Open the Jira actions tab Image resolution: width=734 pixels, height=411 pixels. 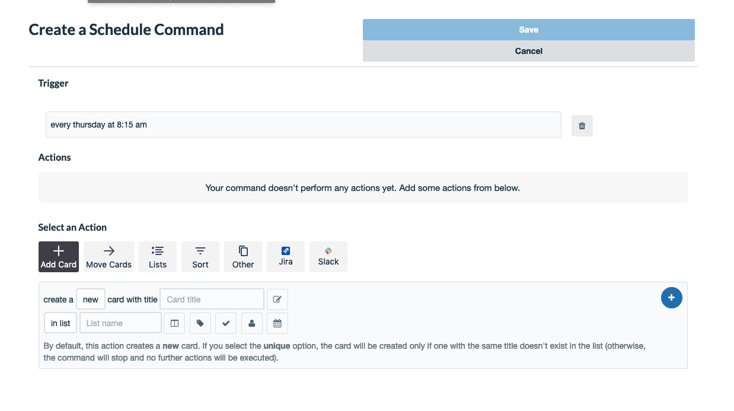tap(286, 257)
